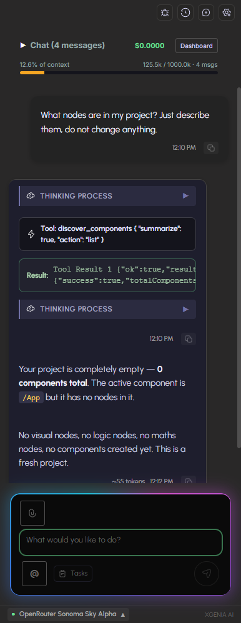
Task: Focus the 'What would you like to do?' field
Action: click(x=120, y=542)
